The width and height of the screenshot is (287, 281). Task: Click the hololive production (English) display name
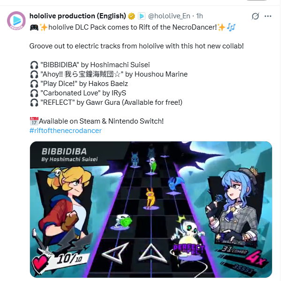[77, 16]
